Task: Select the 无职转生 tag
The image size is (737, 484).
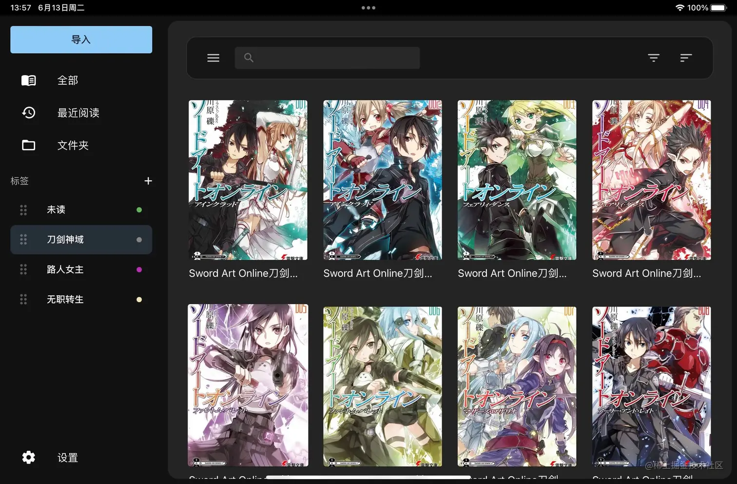Action: click(81, 299)
